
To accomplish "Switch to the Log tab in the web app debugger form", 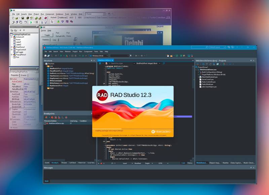I will coord(54,40).
